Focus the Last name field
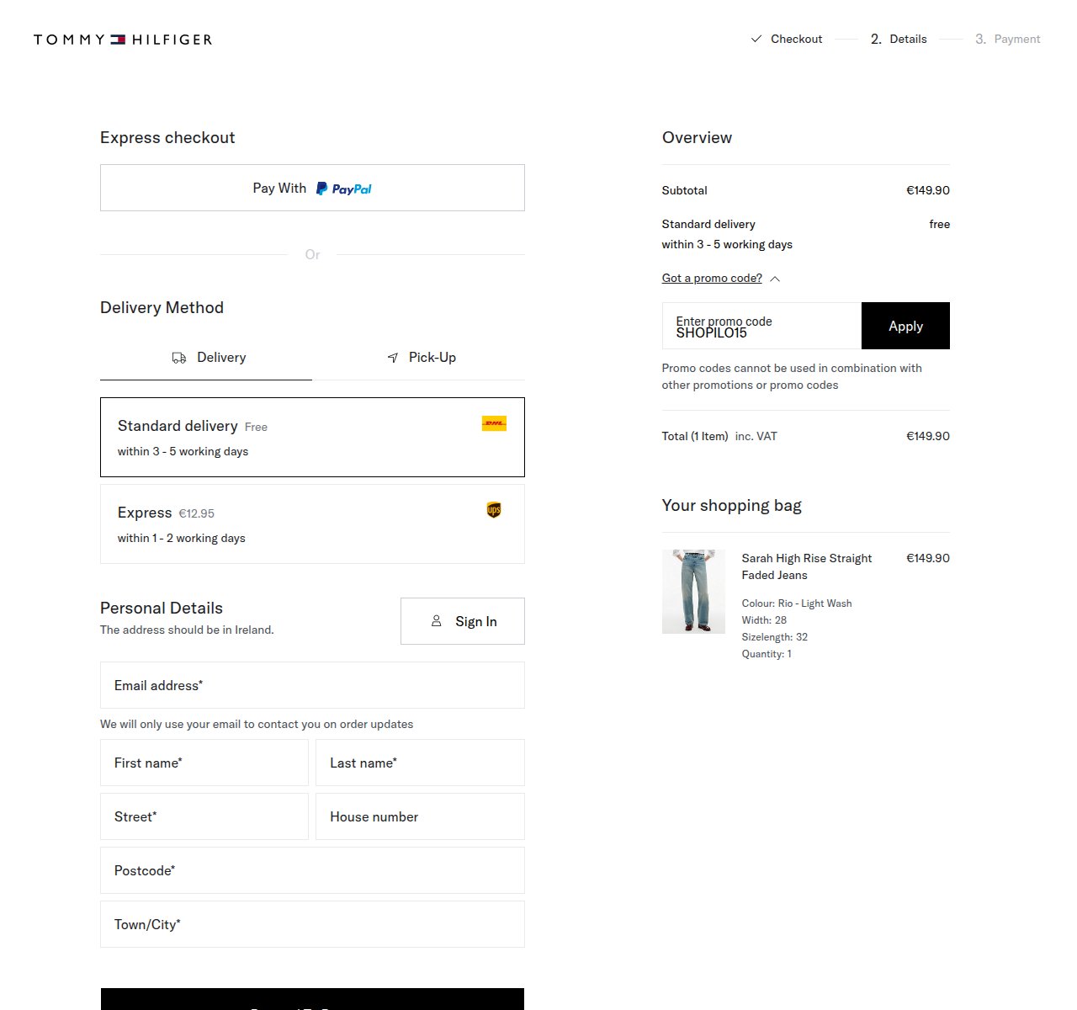The image size is (1077, 1010). (x=420, y=763)
